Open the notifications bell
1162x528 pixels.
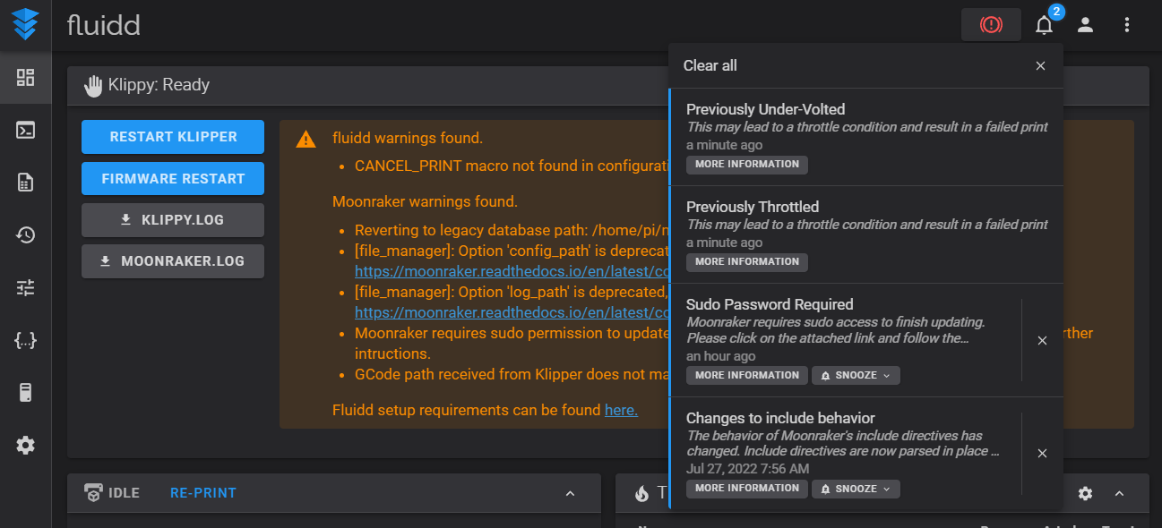point(1044,24)
